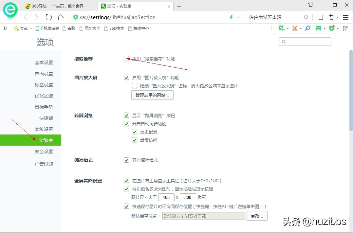Viewport: 353px width, 233px height.
Task: Click the blue search magnifier toolbar icon
Action: coord(307,28)
